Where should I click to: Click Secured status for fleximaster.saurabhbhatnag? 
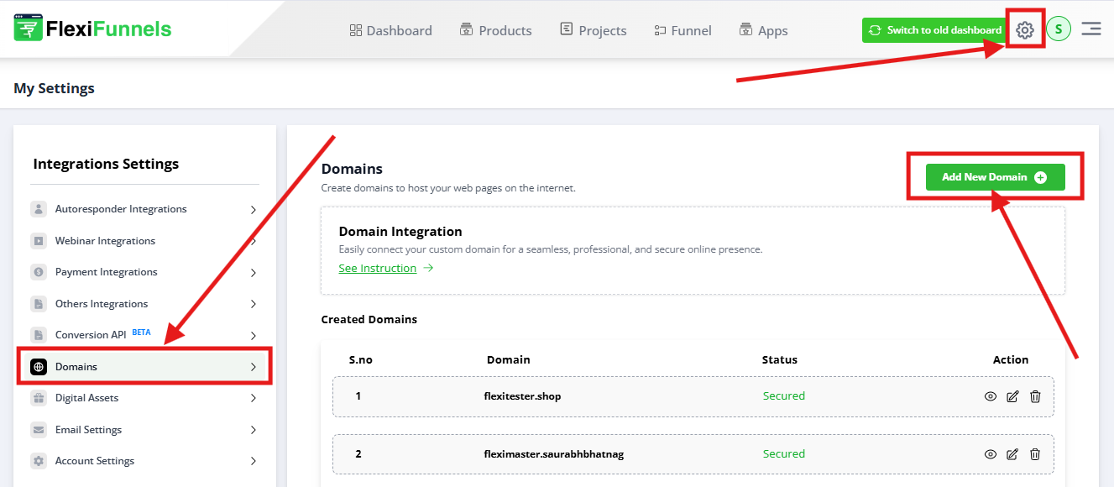[784, 454]
